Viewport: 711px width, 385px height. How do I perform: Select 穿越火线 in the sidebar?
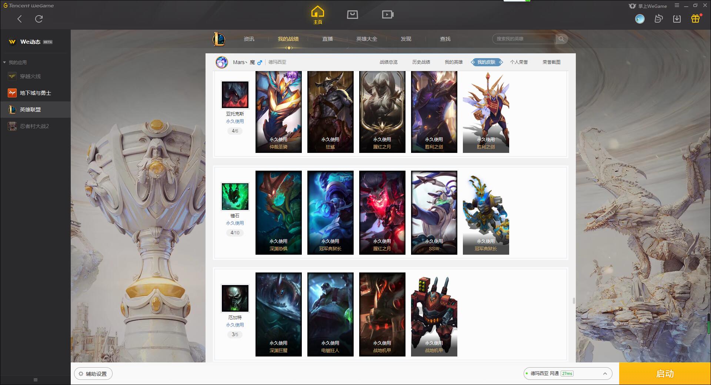[35, 76]
